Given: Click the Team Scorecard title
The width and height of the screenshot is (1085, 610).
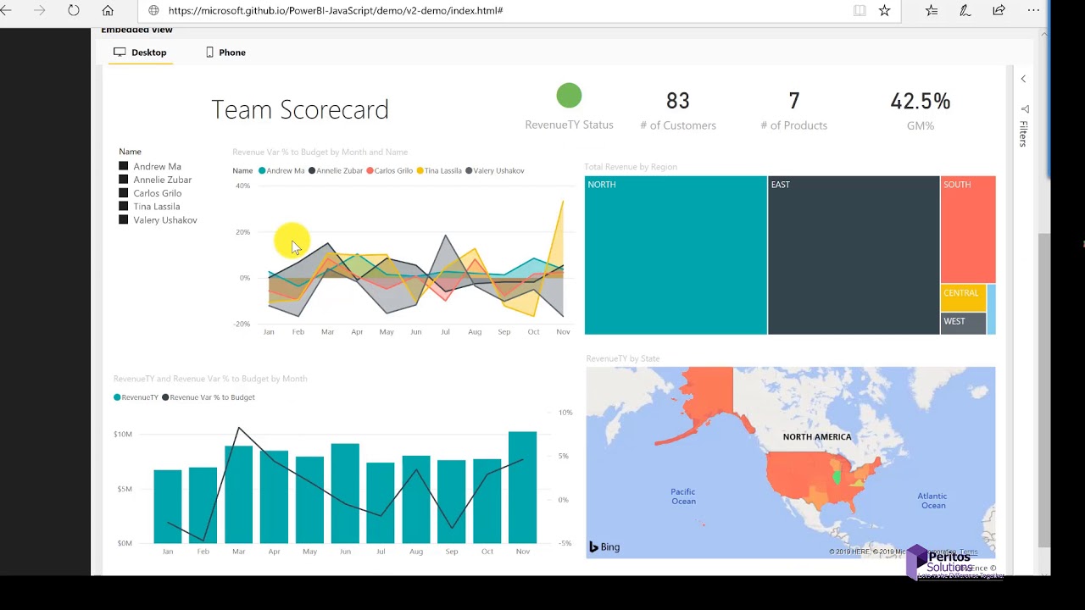Looking at the screenshot, I should click(300, 109).
